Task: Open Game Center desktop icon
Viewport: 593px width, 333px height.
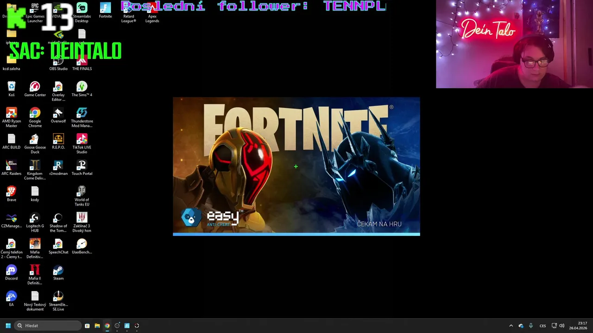Action: click(35, 89)
